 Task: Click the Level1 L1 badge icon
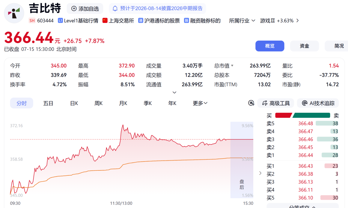(60, 21)
